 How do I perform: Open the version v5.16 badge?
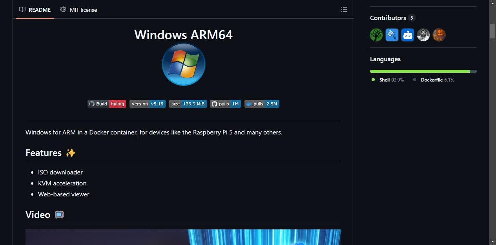(x=148, y=104)
